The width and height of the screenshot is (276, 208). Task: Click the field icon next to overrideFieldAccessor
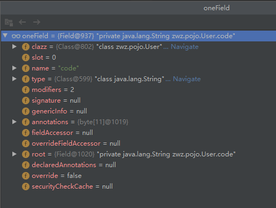(x=26, y=144)
